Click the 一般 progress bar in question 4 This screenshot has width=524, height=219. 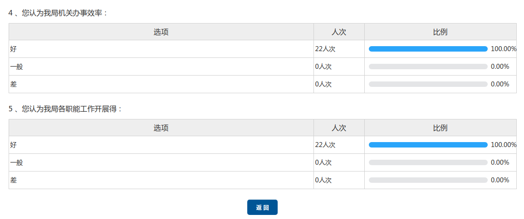[428, 67]
